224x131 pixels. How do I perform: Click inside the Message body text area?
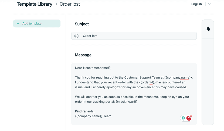click(x=134, y=94)
